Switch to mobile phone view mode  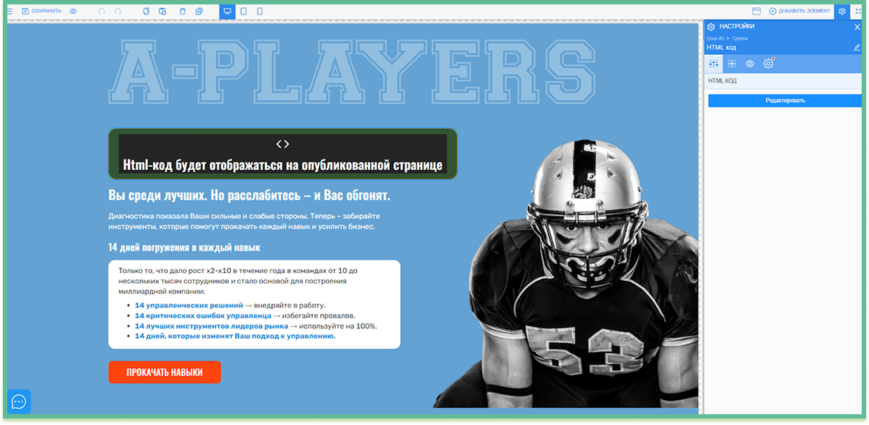point(260,11)
